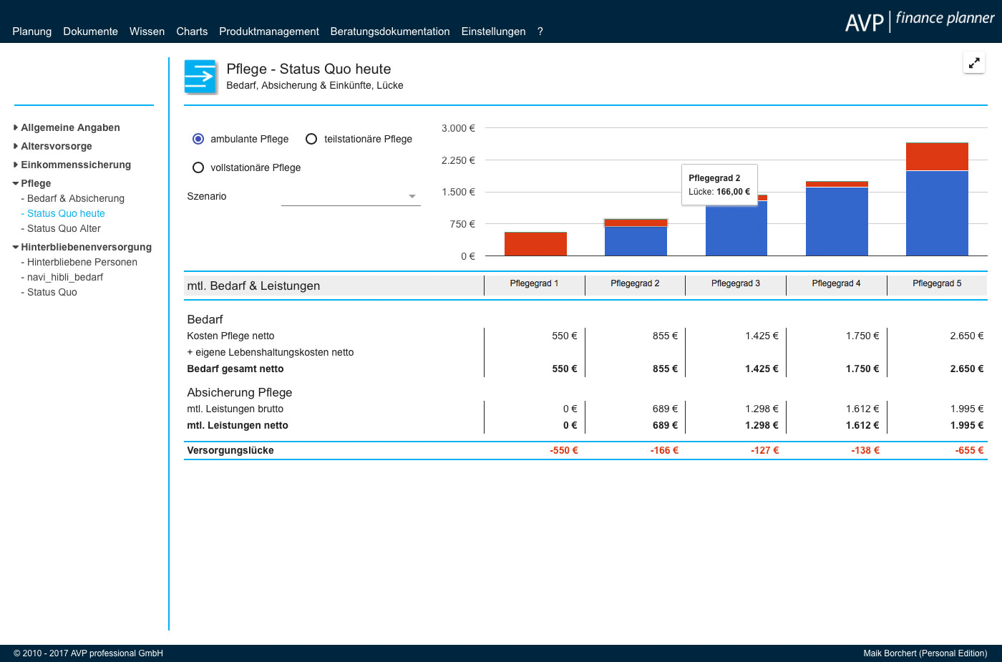The width and height of the screenshot is (1002, 662).
Task: Open the question mark help menu
Action: [540, 31]
